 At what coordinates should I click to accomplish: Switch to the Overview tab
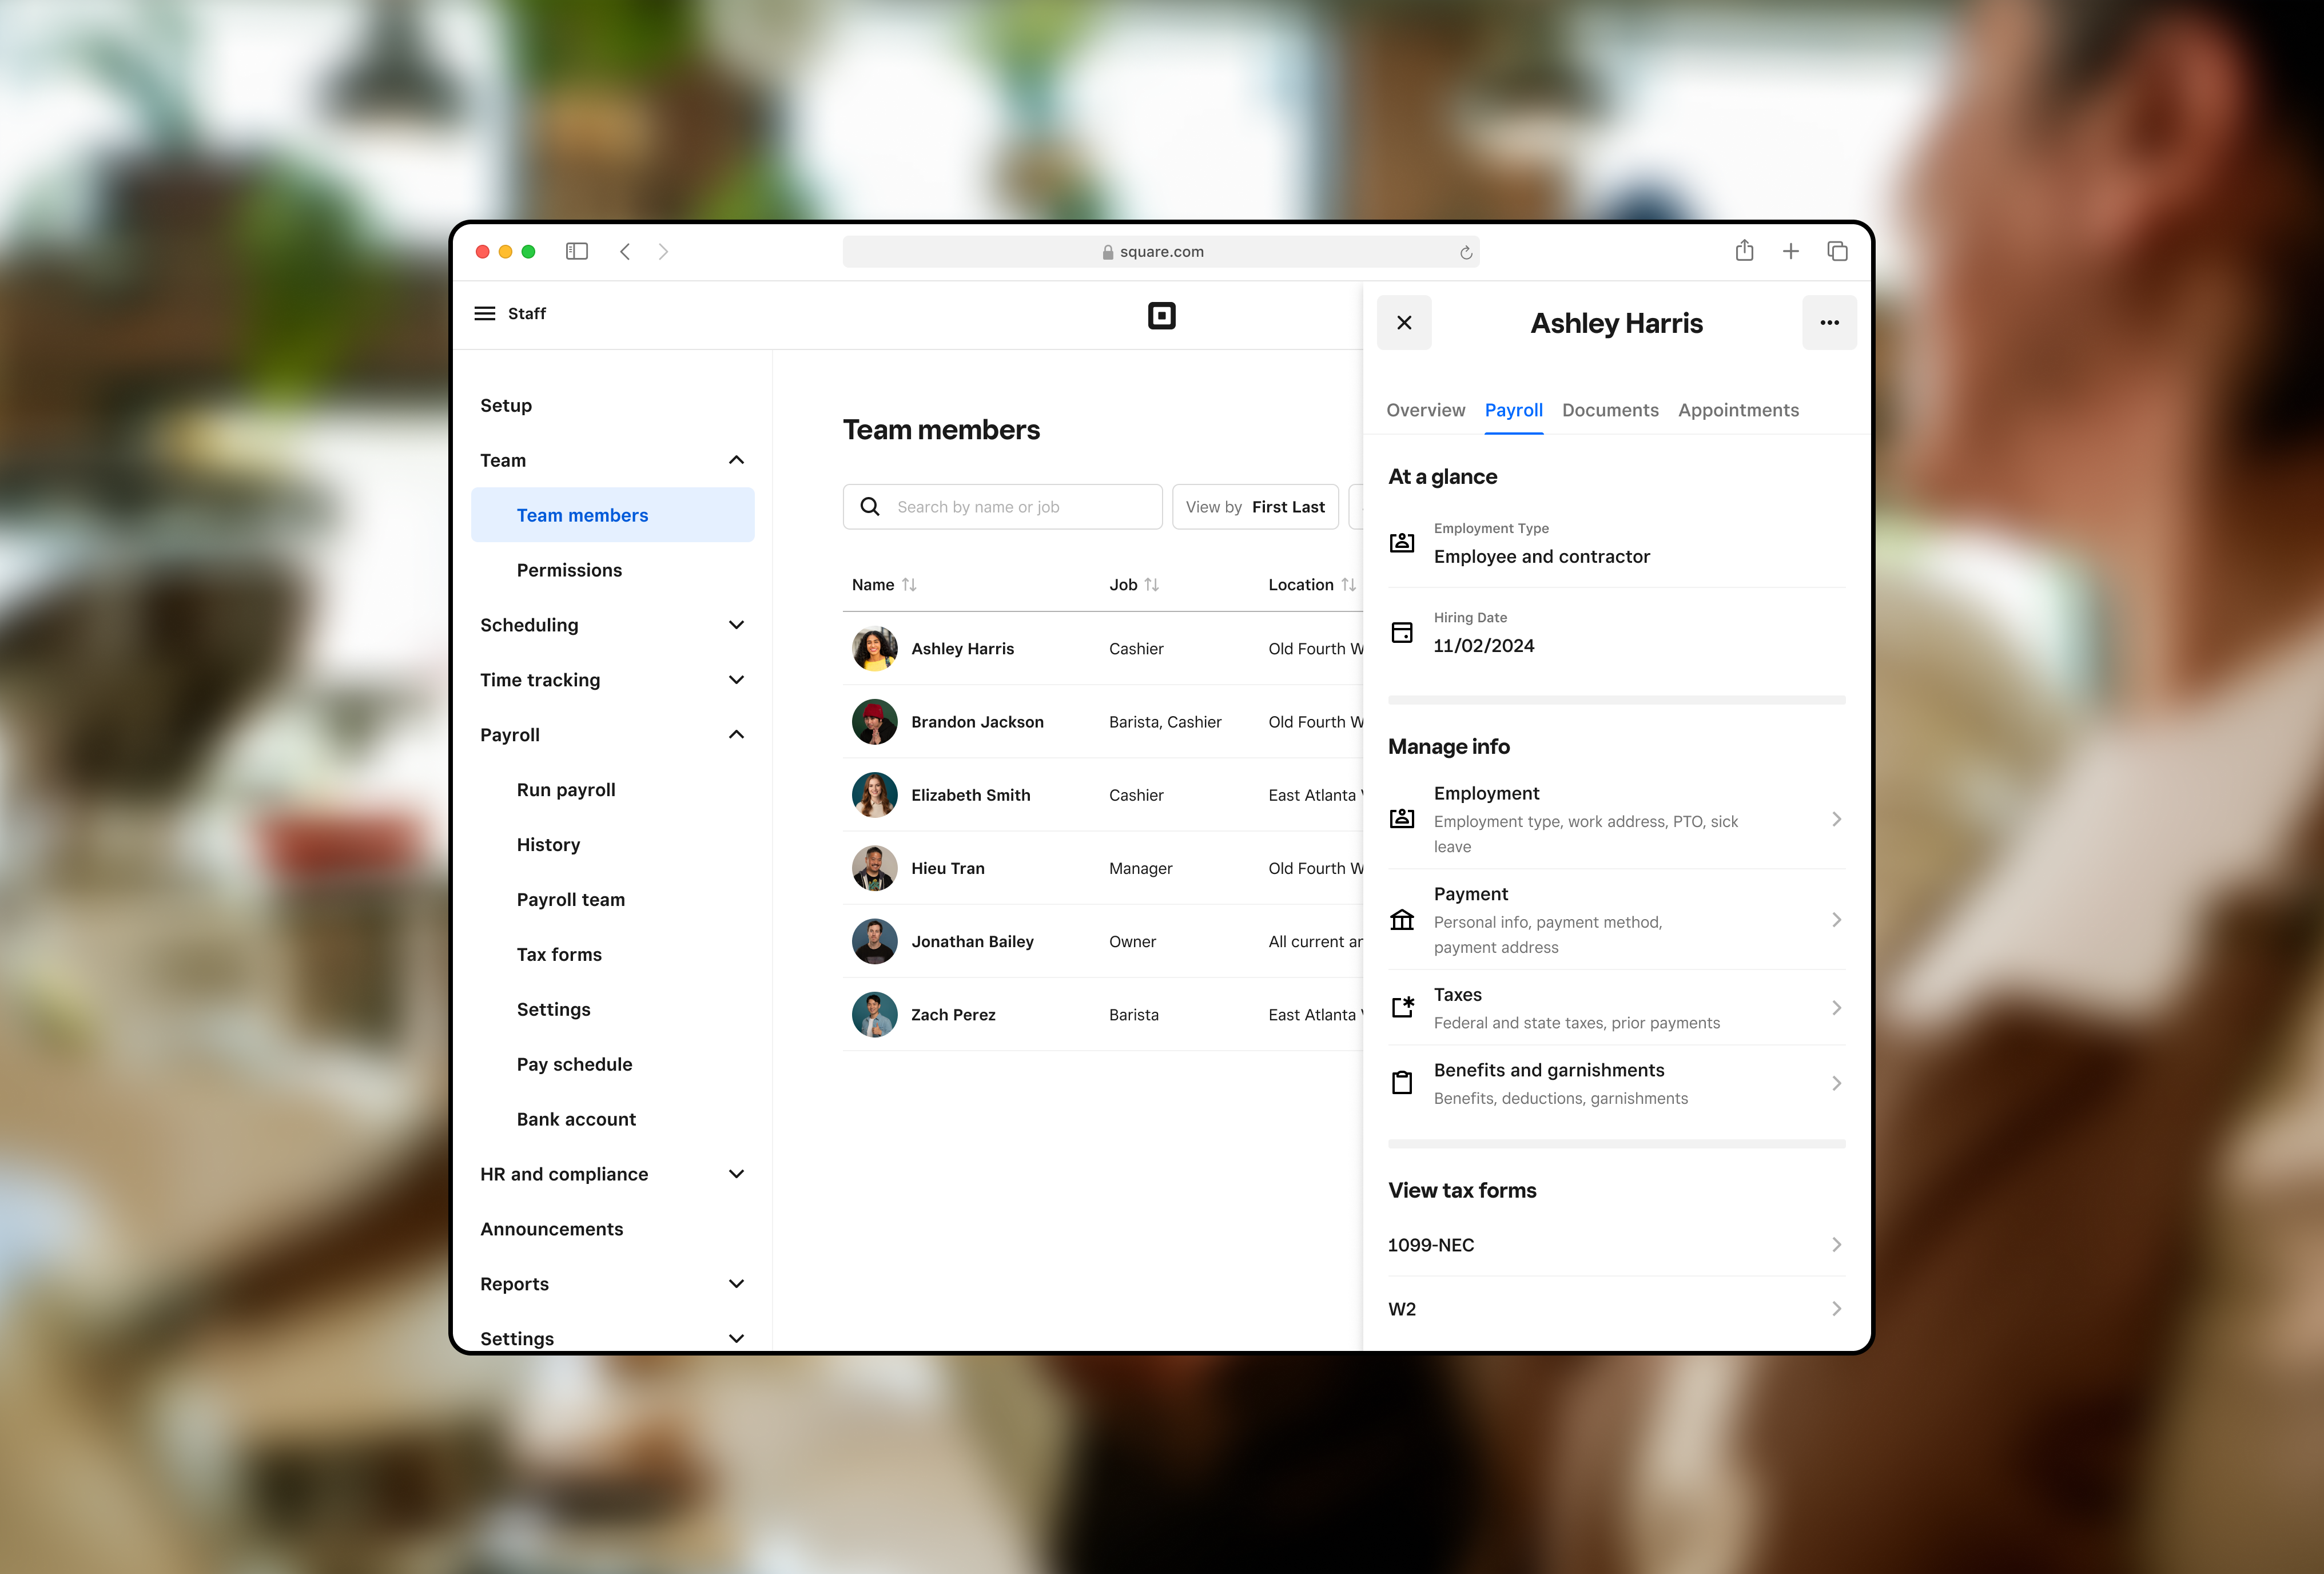tap(1425, 410)
